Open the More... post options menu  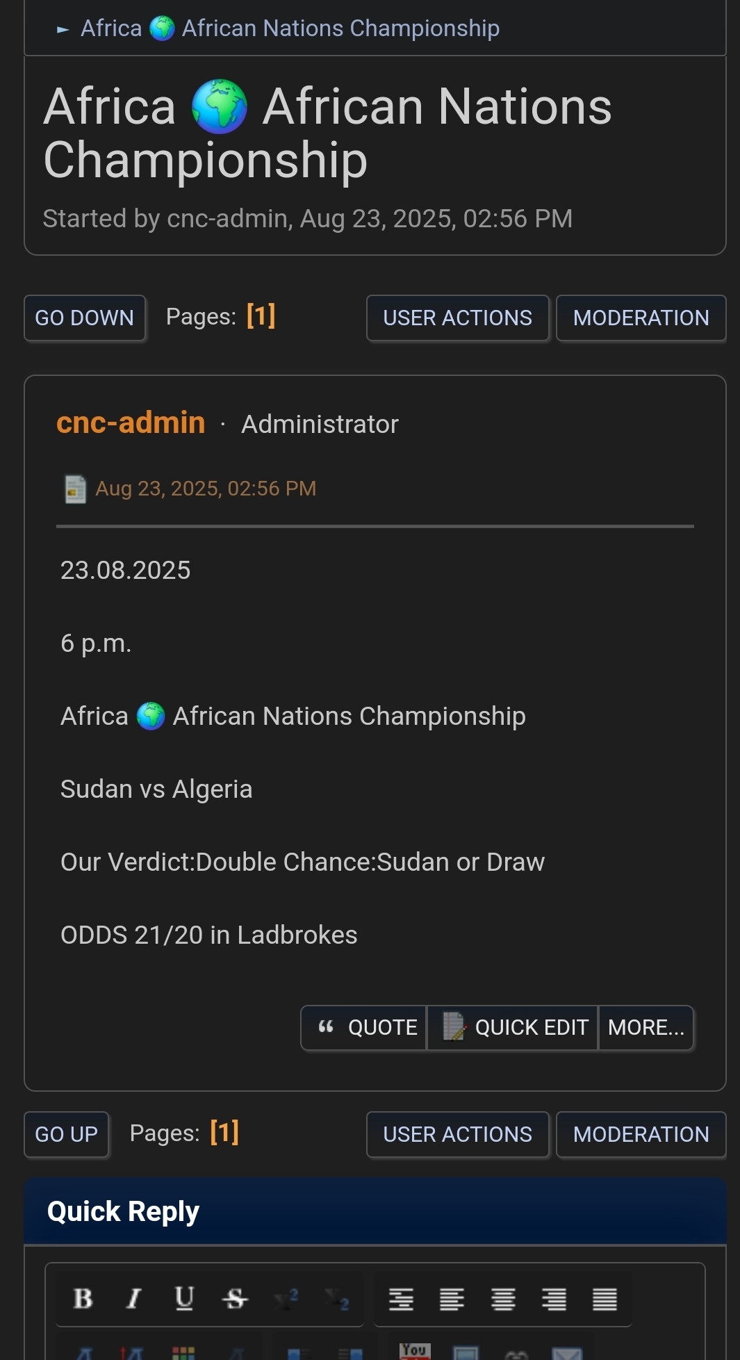(646, 1027)
